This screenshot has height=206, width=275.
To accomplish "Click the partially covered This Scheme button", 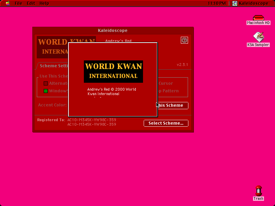I will 173,105.
